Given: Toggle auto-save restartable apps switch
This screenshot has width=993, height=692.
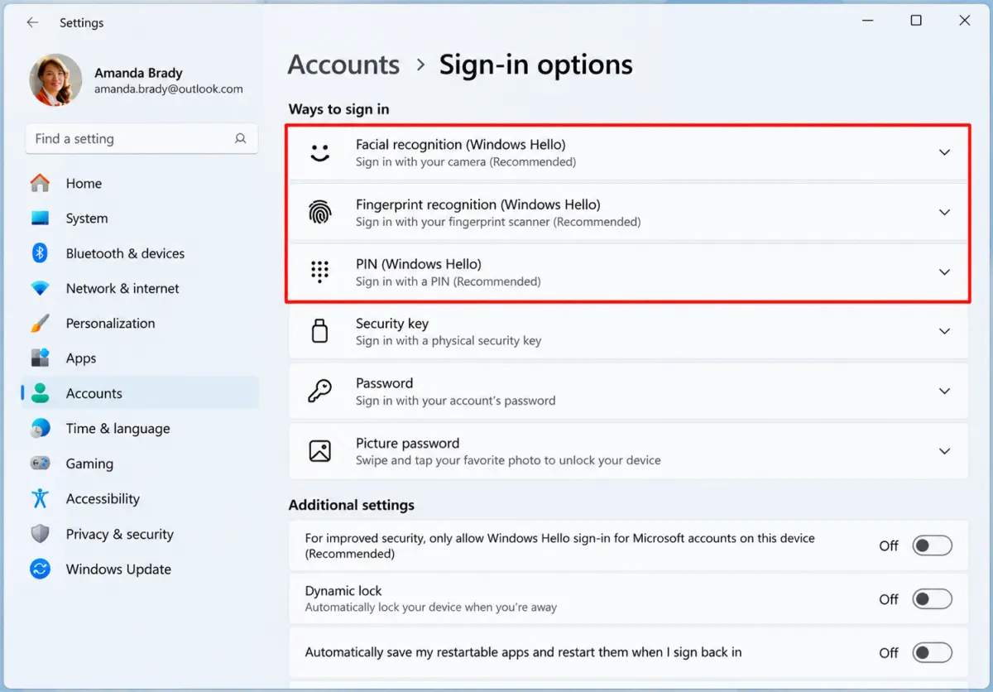Looking at the screenshot, I should coord(932,653).
